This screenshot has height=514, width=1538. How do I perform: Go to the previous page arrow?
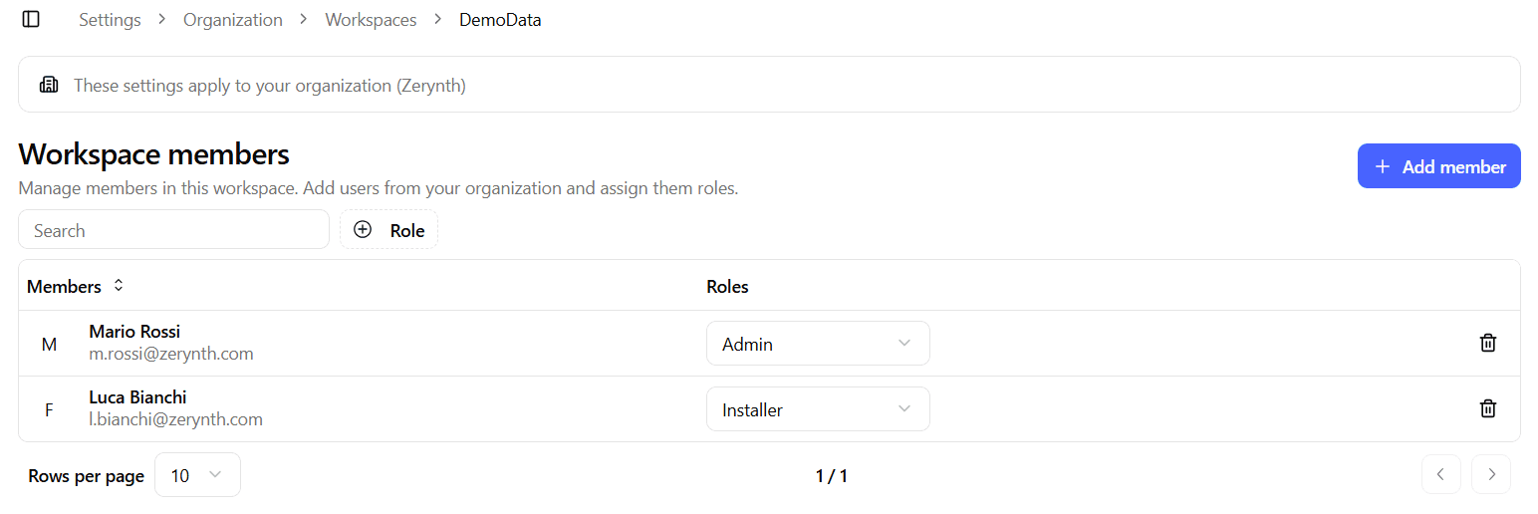[x=1440, y=475]
